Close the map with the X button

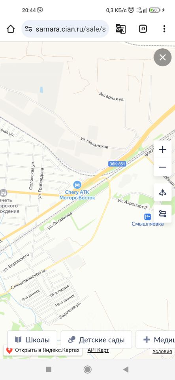point(163,57)
